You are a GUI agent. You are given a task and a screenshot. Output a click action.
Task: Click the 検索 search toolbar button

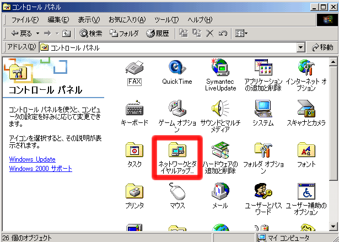point(91,33)
